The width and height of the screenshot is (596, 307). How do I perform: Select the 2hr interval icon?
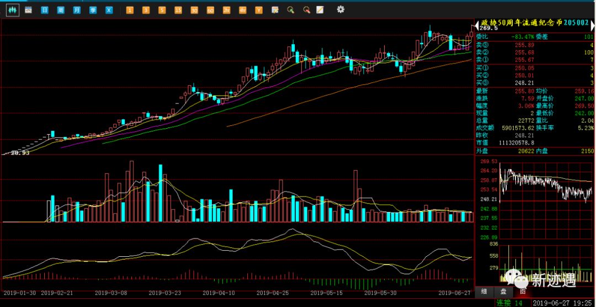point(227,10)
